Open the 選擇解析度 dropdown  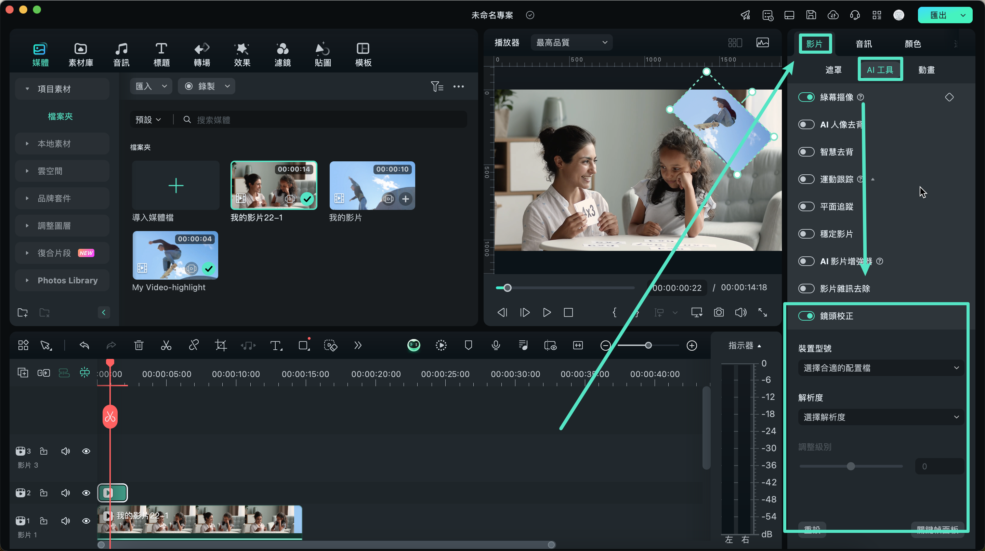(881, 417)
